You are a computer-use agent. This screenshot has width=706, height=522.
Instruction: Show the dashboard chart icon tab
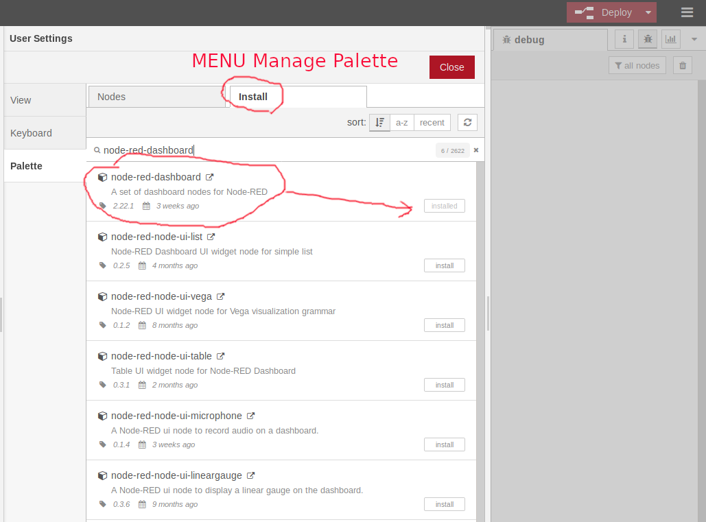point(671,39)
